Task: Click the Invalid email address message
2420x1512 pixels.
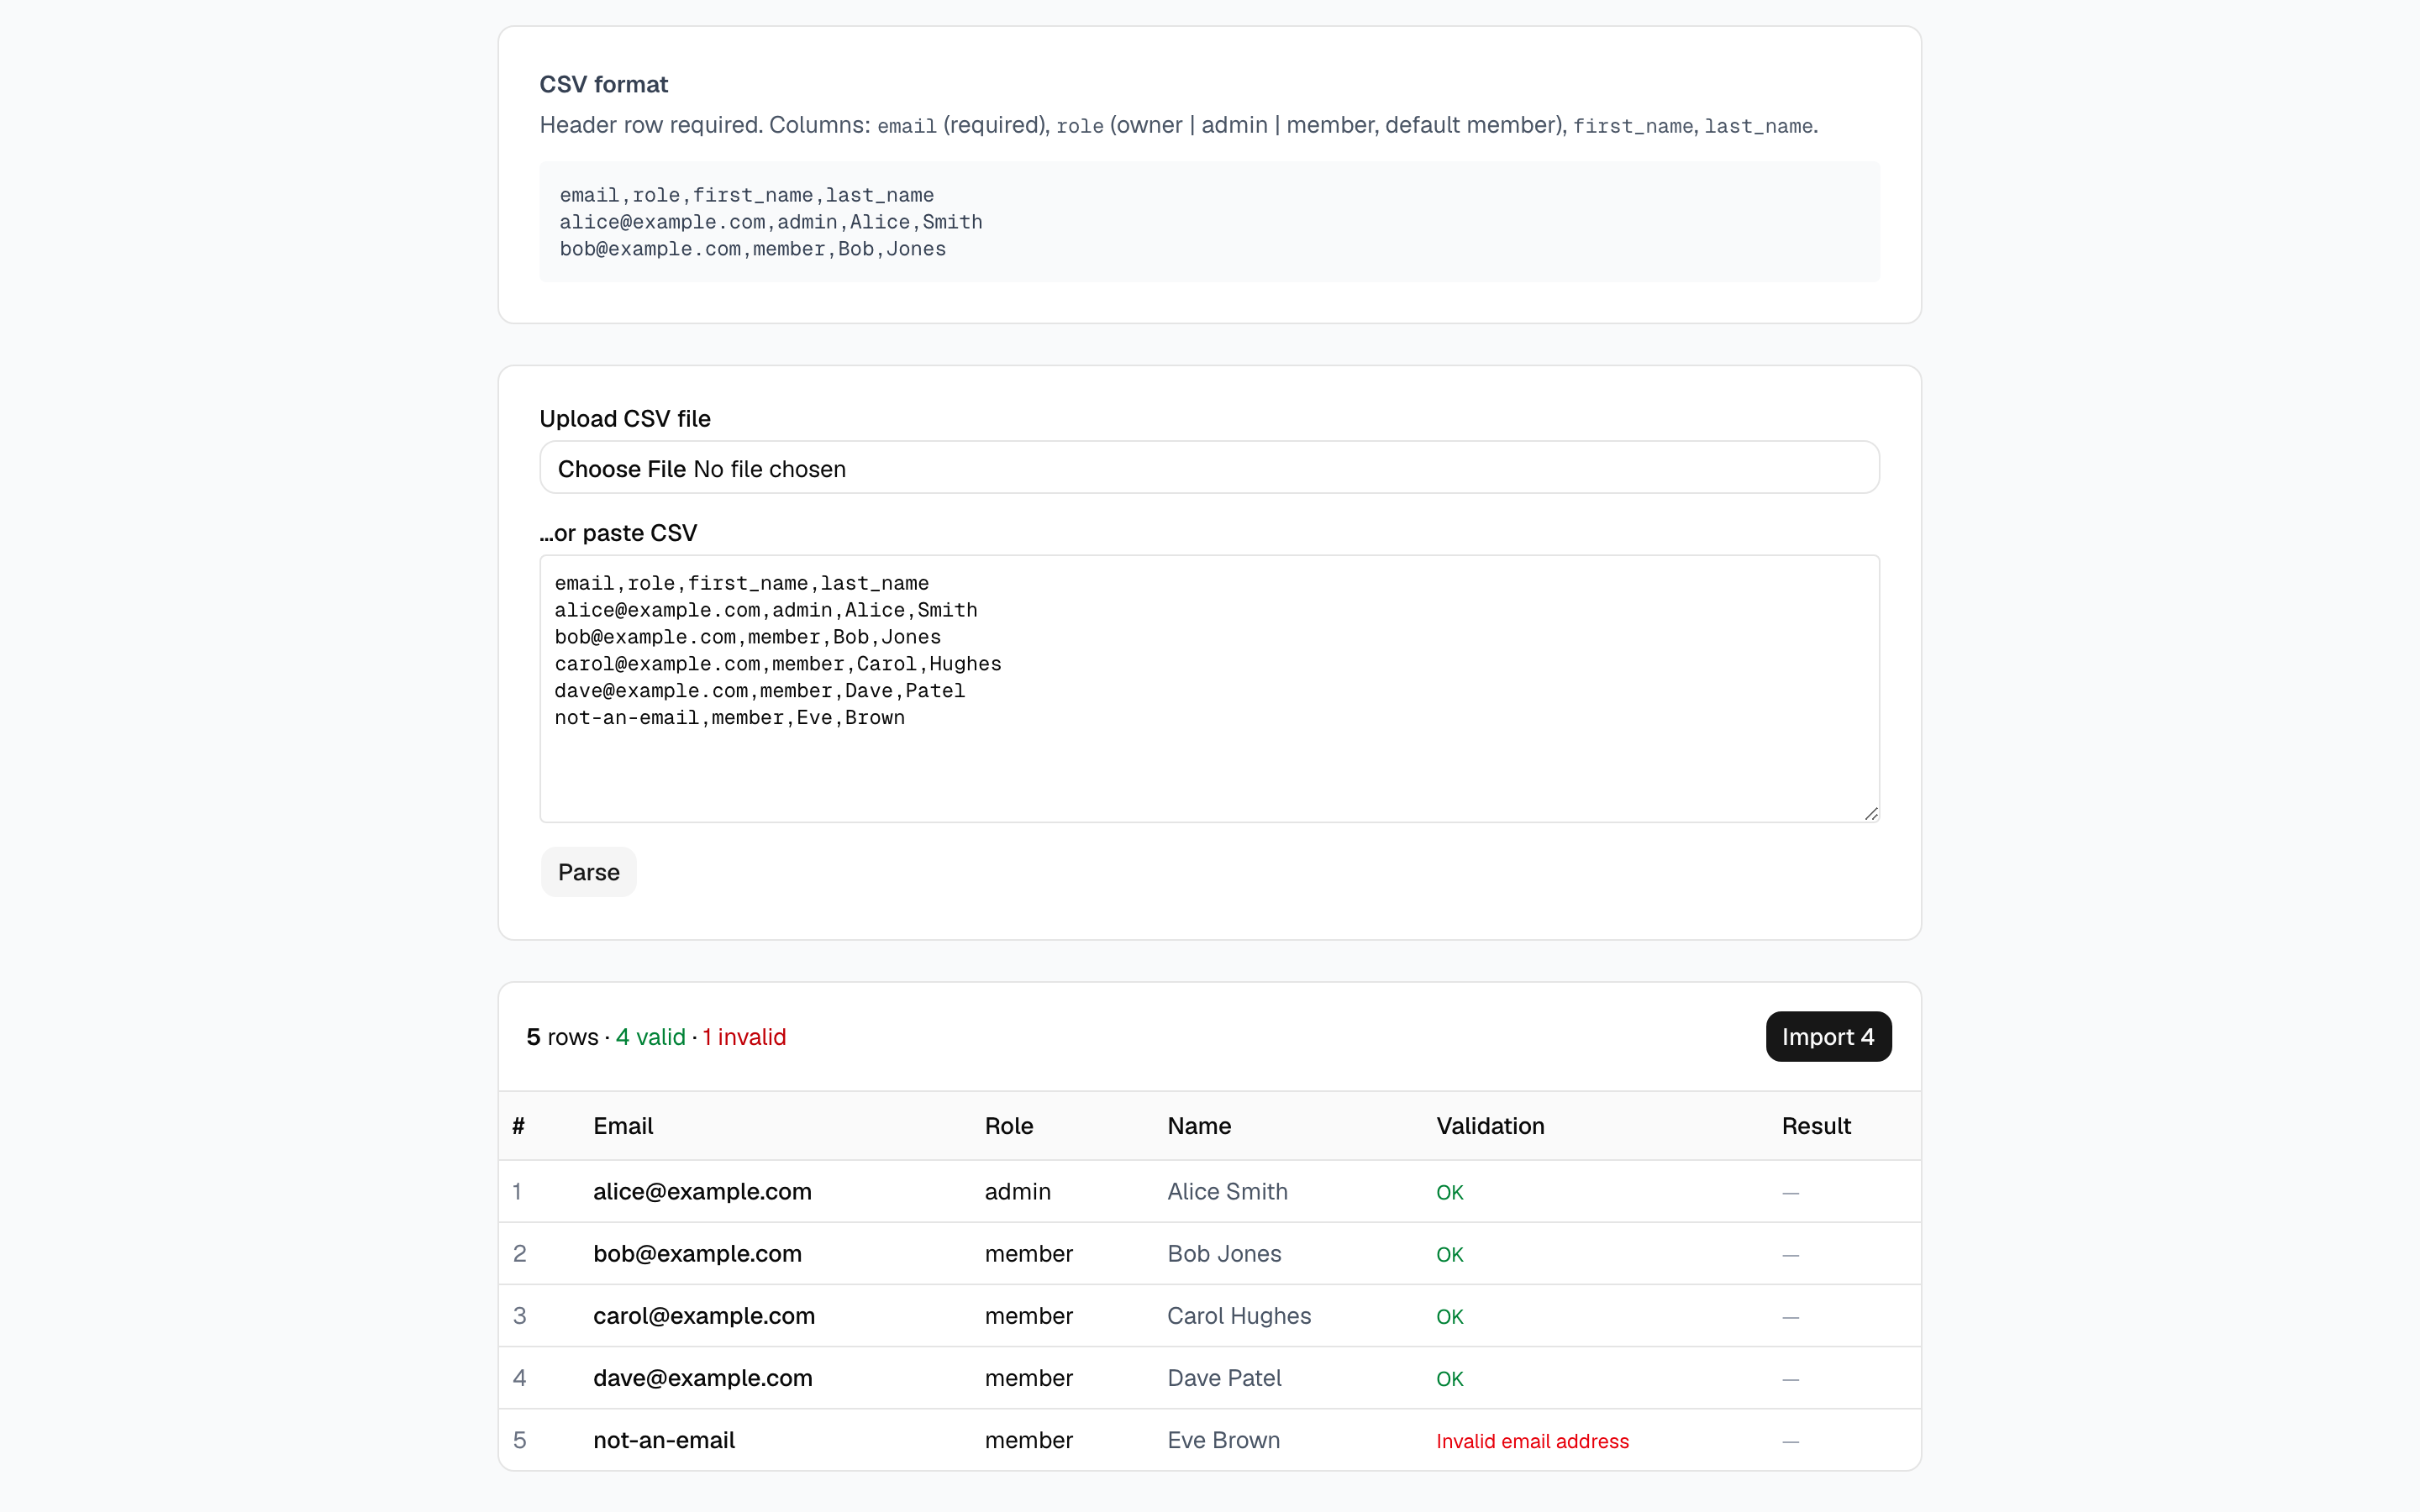Action: pyautogui.click(x=1532, y=1441)
